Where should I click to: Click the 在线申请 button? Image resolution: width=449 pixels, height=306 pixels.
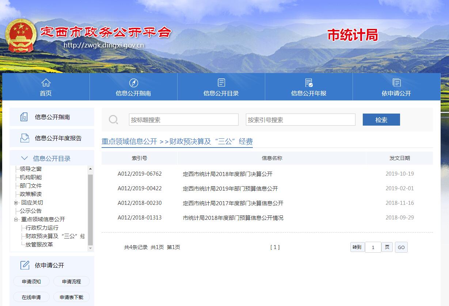coord(31,297)
